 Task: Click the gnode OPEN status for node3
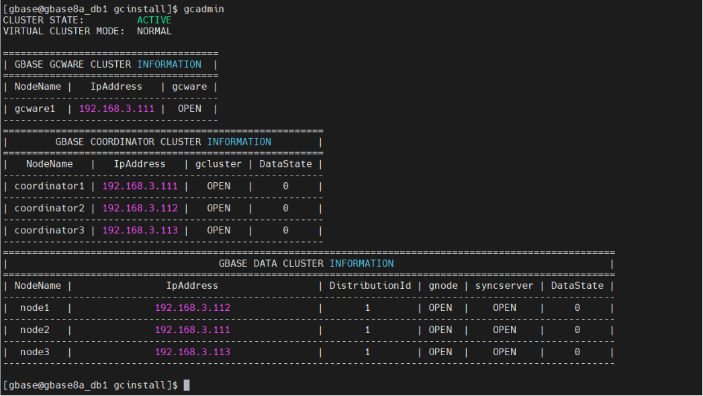(x=440, y=352)
